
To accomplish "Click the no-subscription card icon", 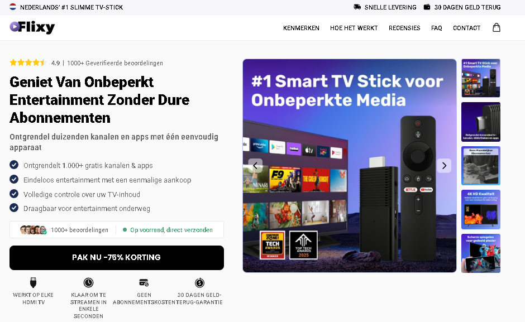I will pyautogui.click(x=144, y=282).
